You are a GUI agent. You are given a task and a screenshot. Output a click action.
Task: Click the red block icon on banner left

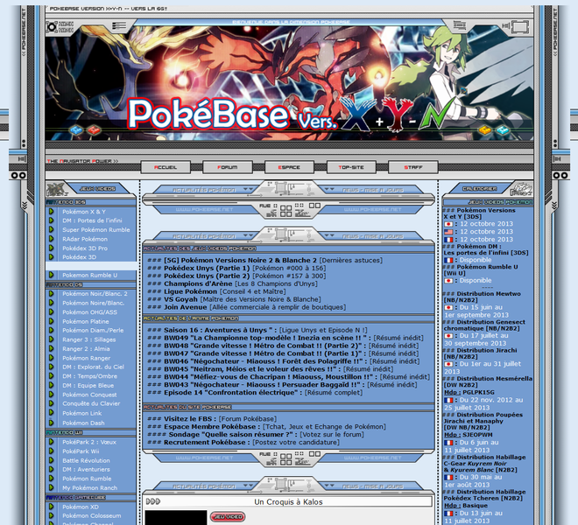[94, 129]
